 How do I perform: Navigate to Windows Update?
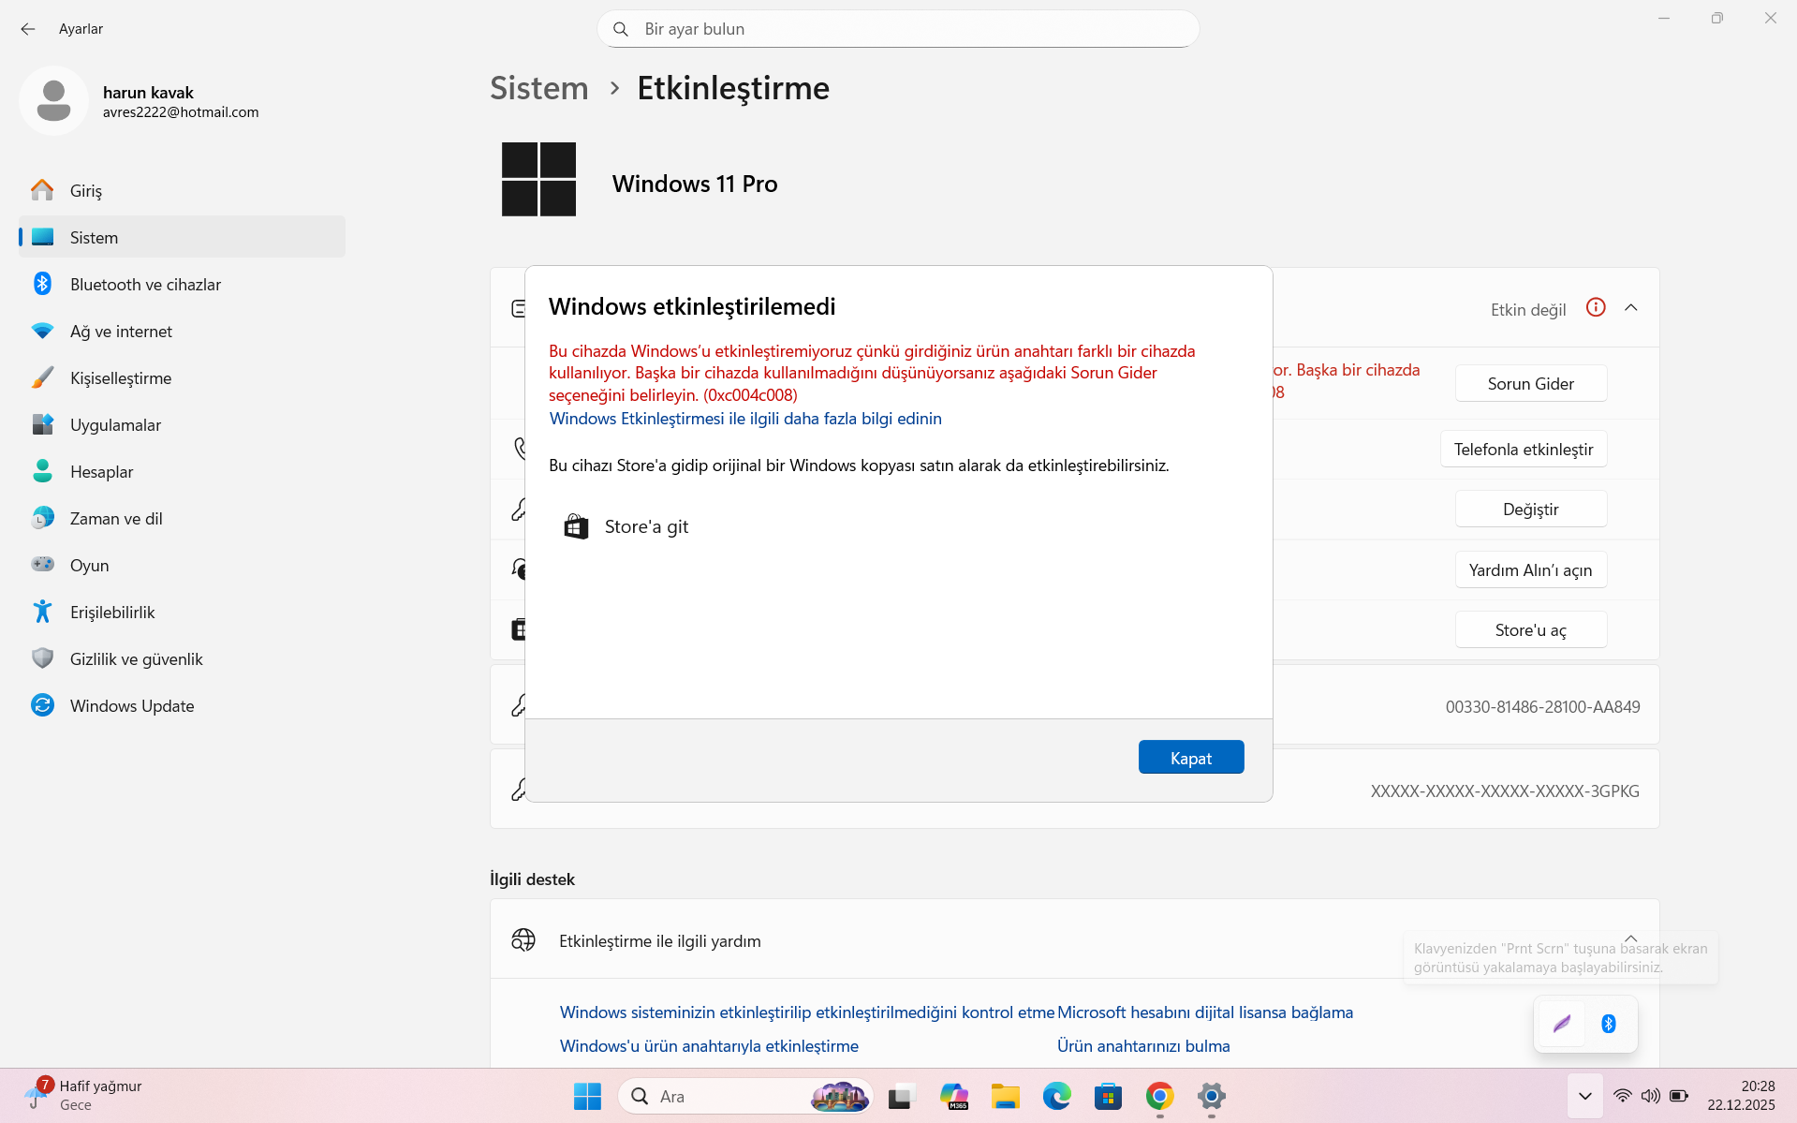183,705
